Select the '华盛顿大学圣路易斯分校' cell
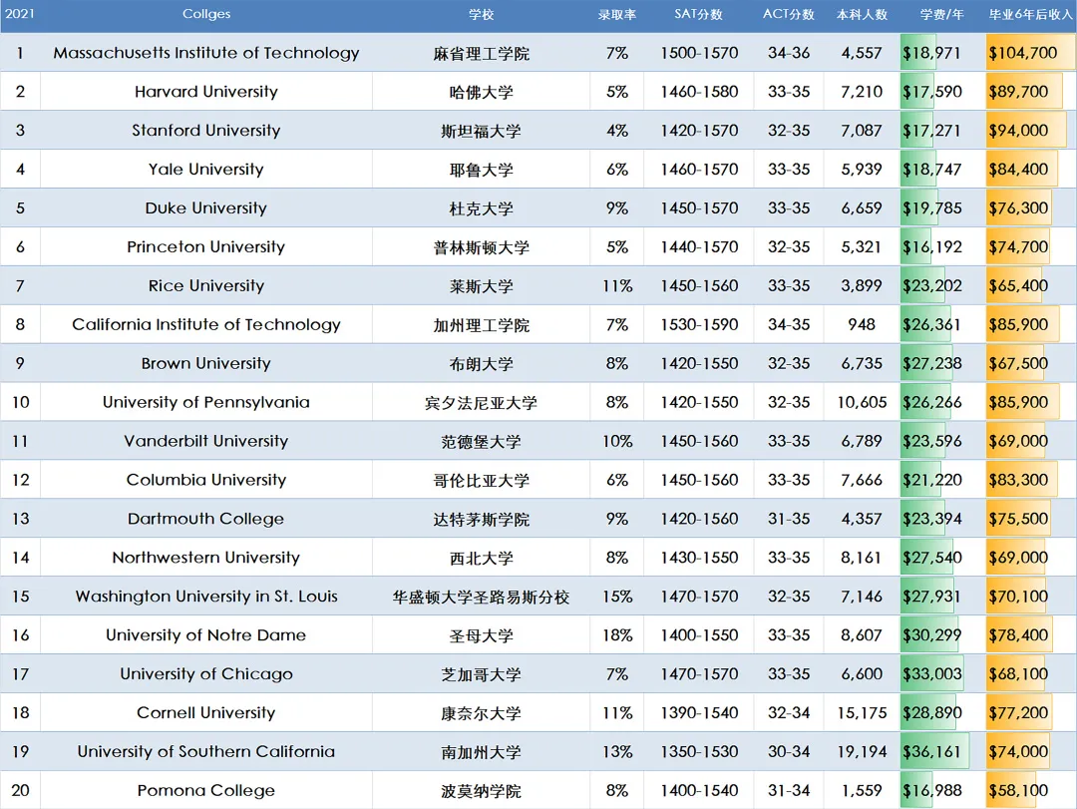This screenshot has height=809, width=1077. coord(481,598)
